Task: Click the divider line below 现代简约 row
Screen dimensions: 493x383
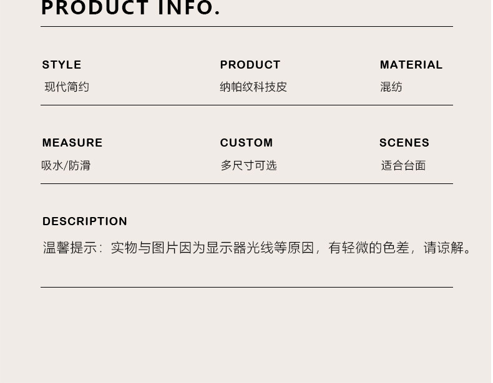Action: tap(246, 105)
